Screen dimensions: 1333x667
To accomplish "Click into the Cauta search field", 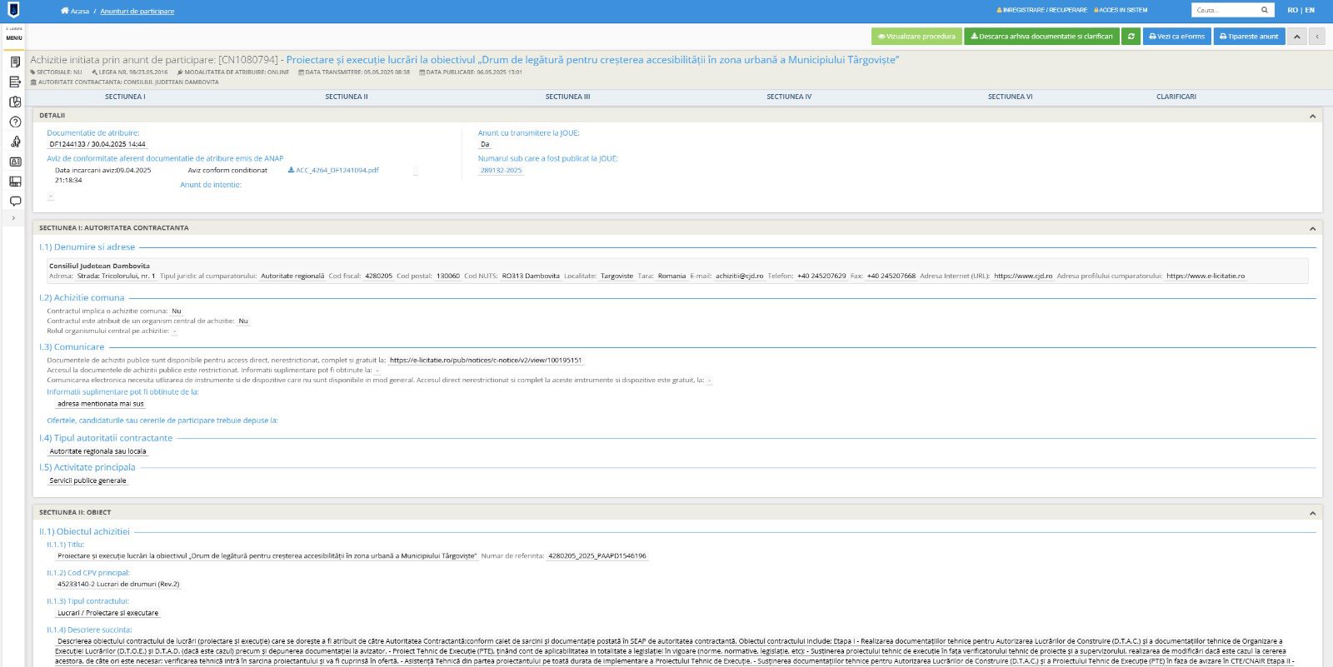I will pos(1225,10).
